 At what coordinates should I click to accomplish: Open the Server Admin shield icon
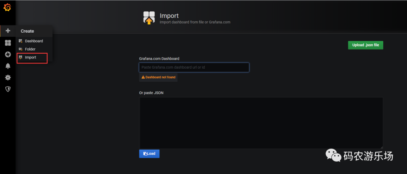pyautogui.click(x=8, y=89)
